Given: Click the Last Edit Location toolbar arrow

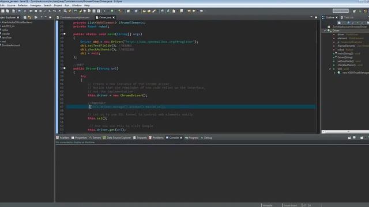Looking at the screenshot, I should click(189, 11).
